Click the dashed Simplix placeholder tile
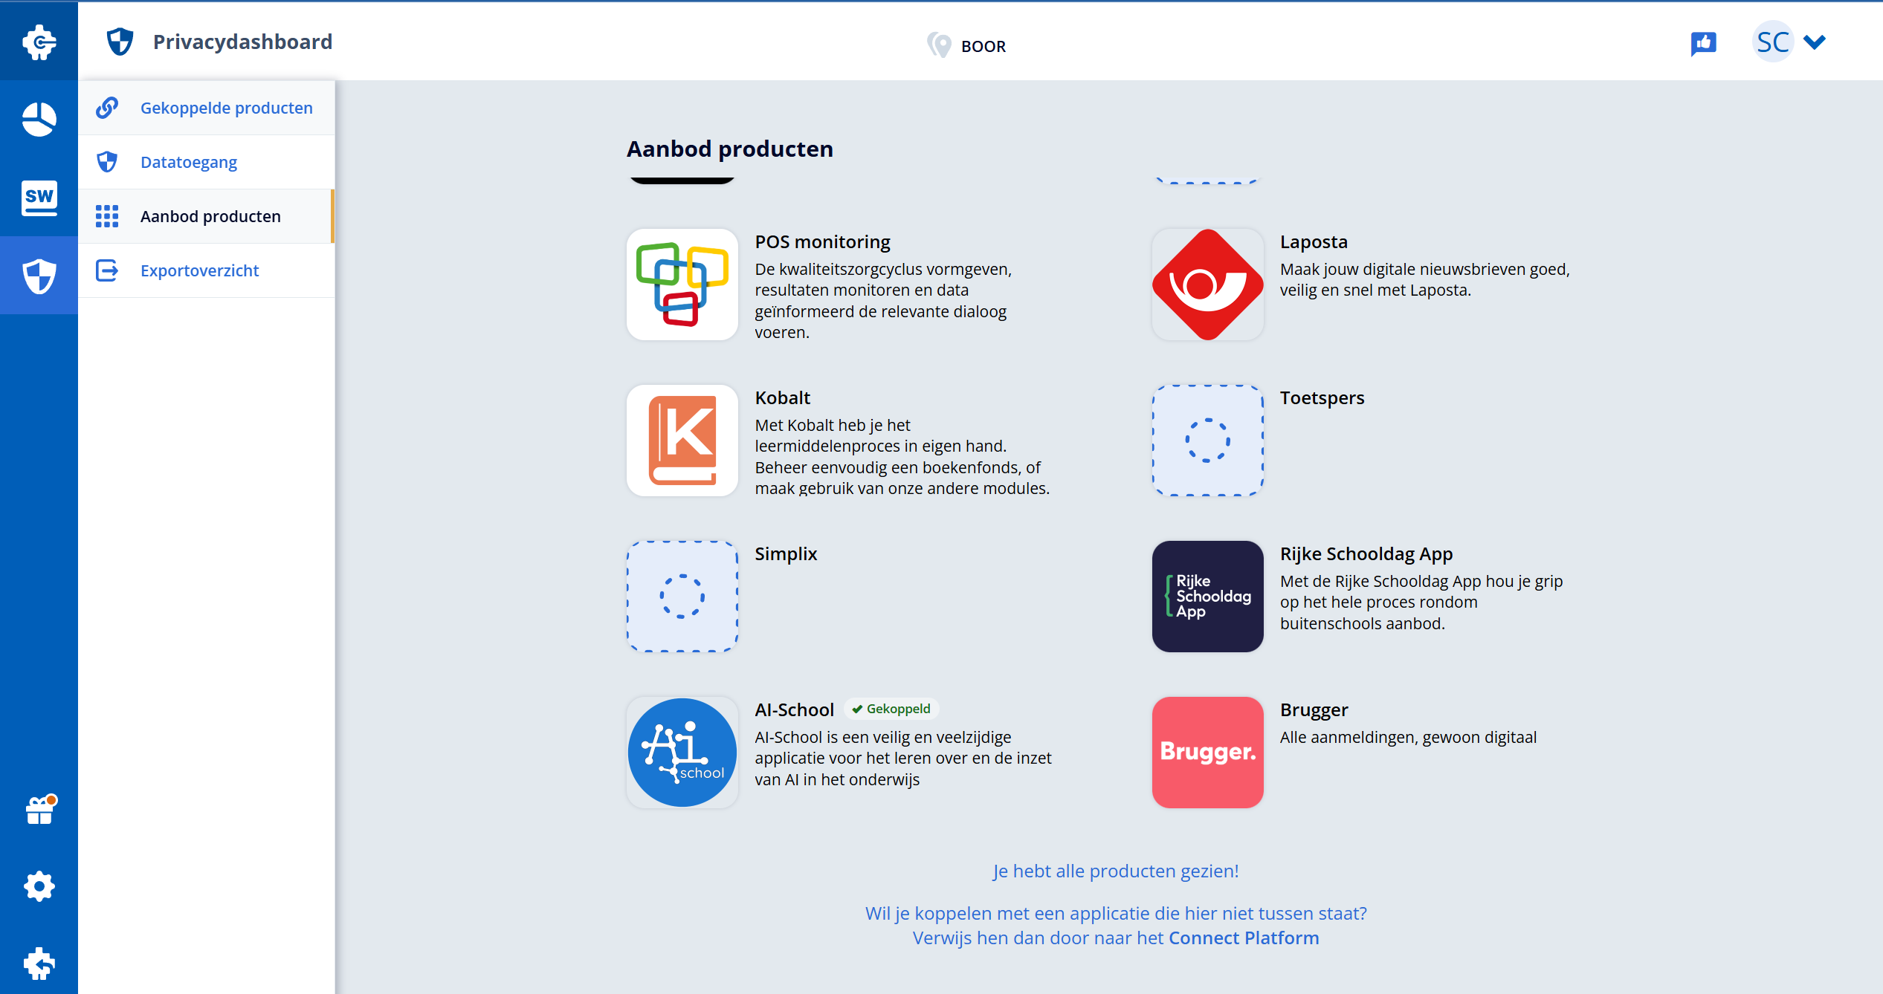 681,597
